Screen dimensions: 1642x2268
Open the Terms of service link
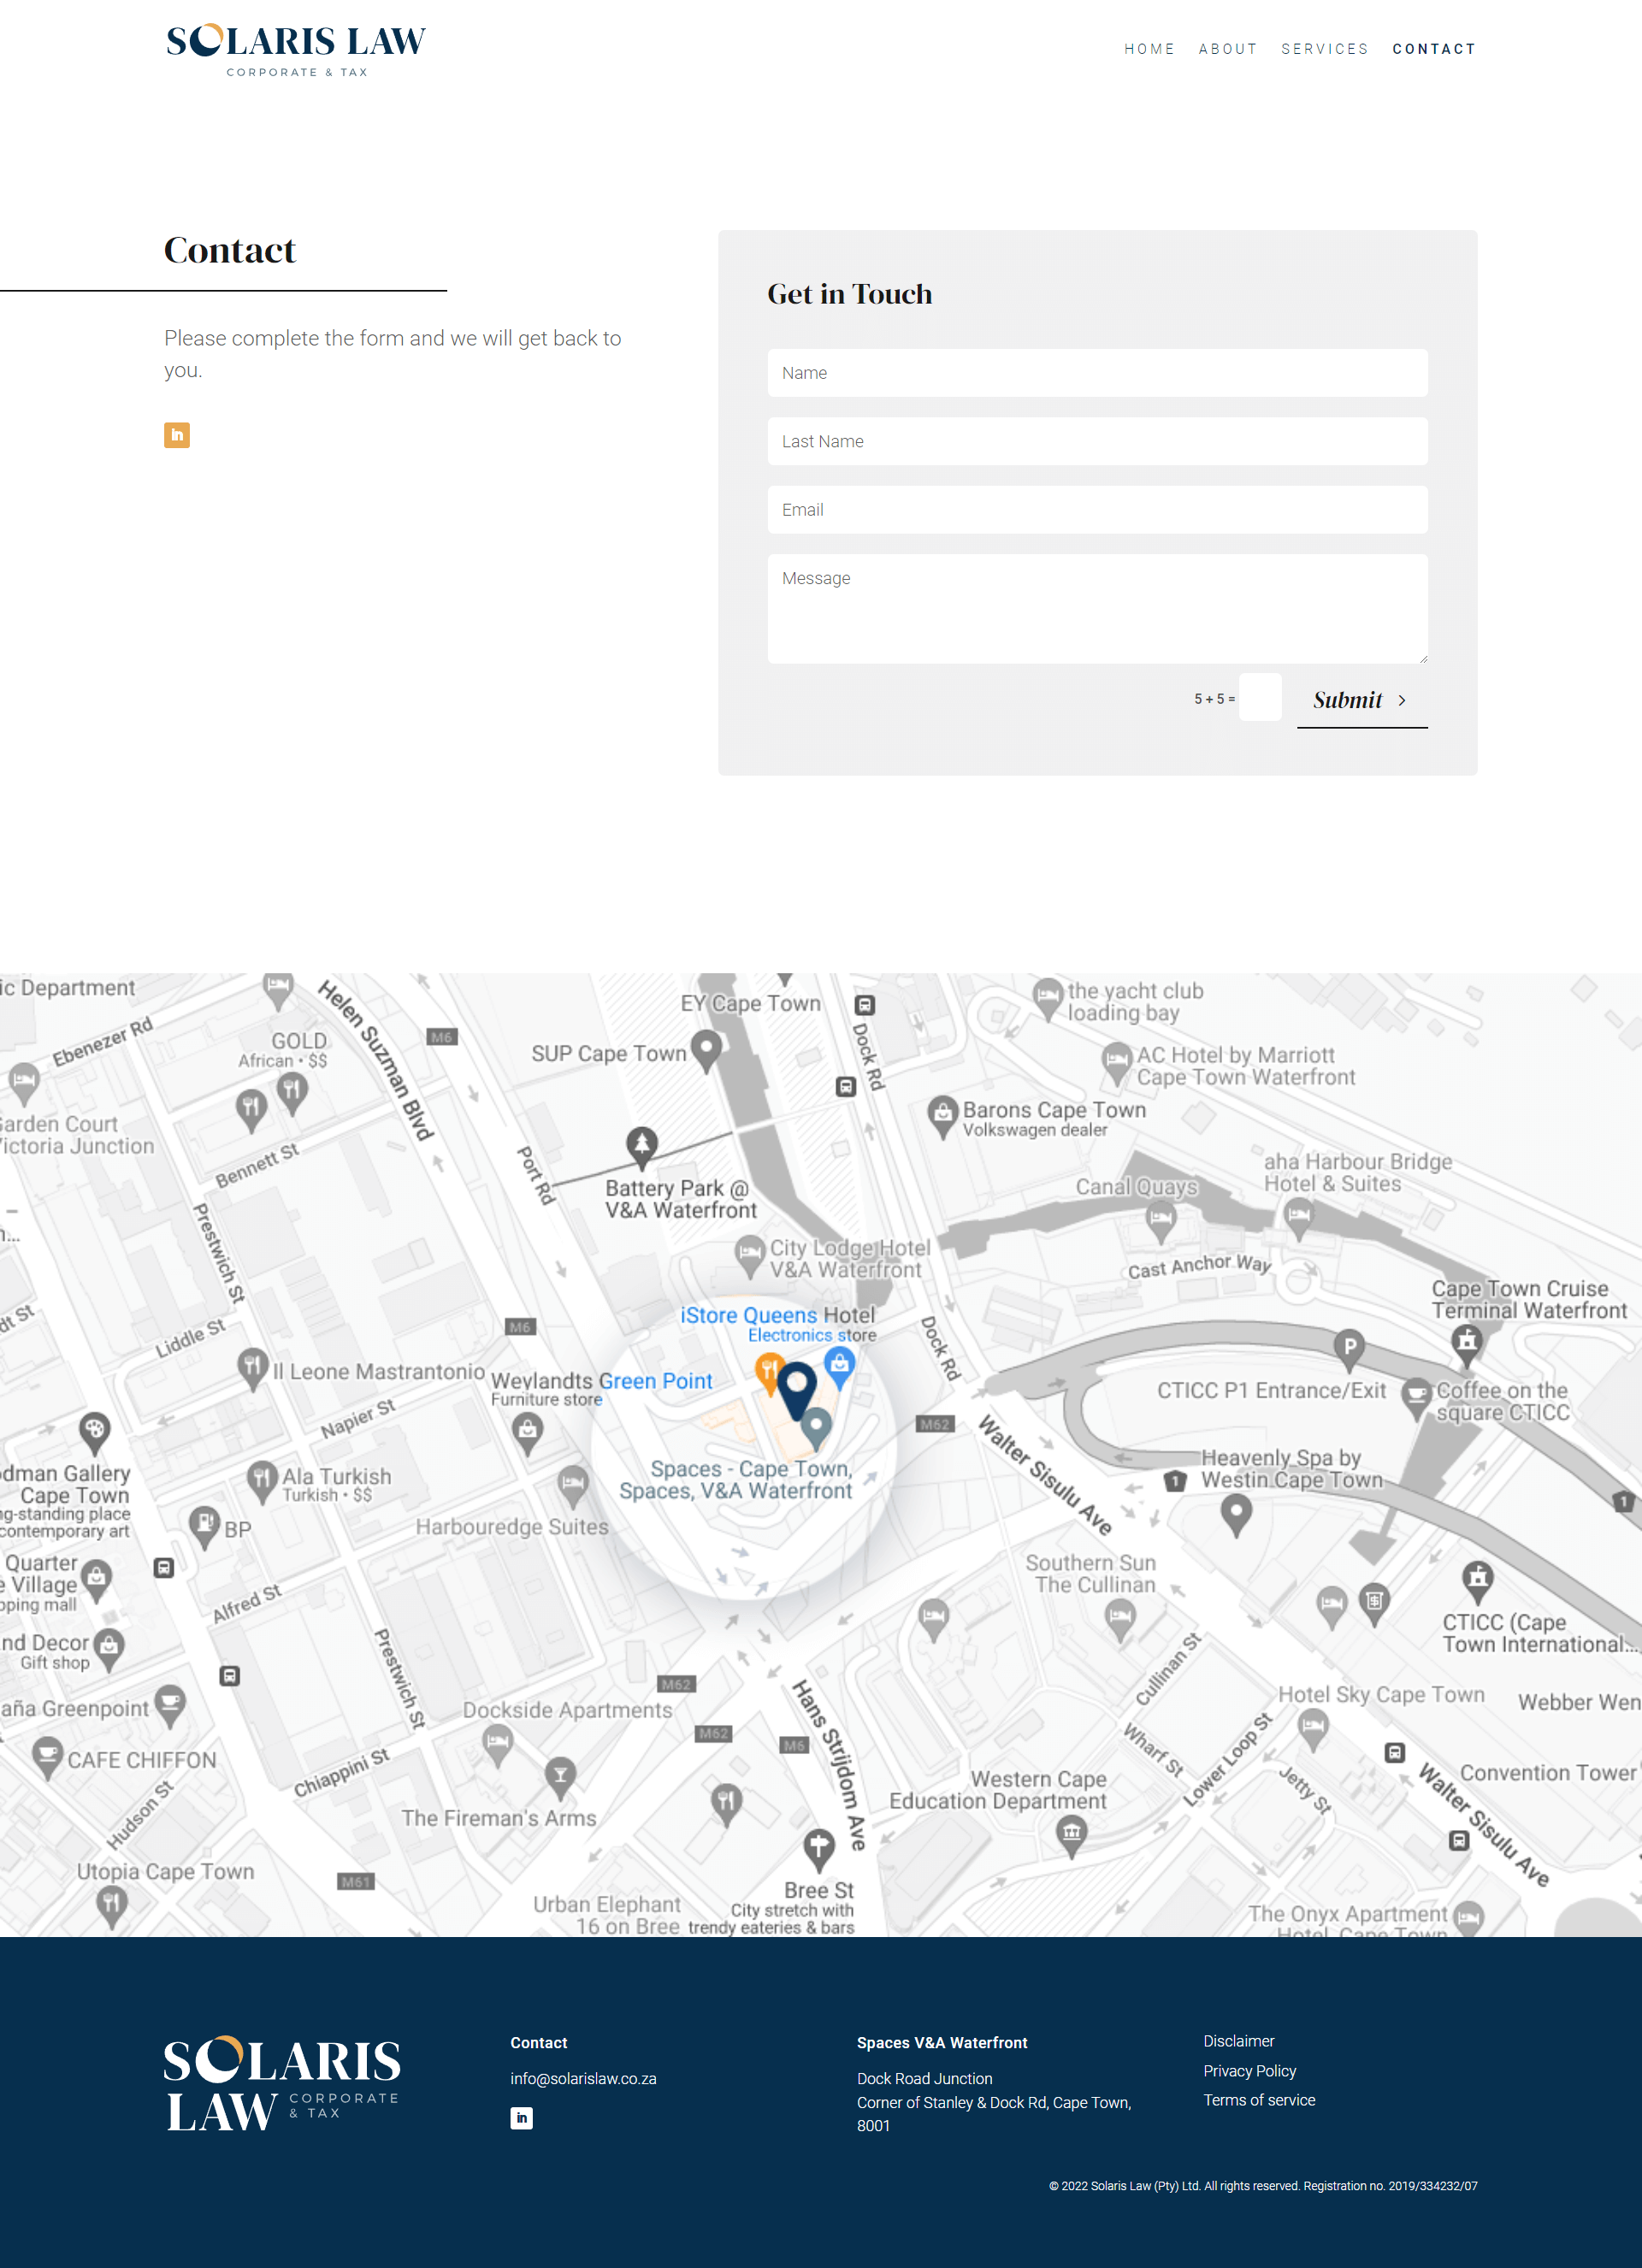tap(1259, 2100)
